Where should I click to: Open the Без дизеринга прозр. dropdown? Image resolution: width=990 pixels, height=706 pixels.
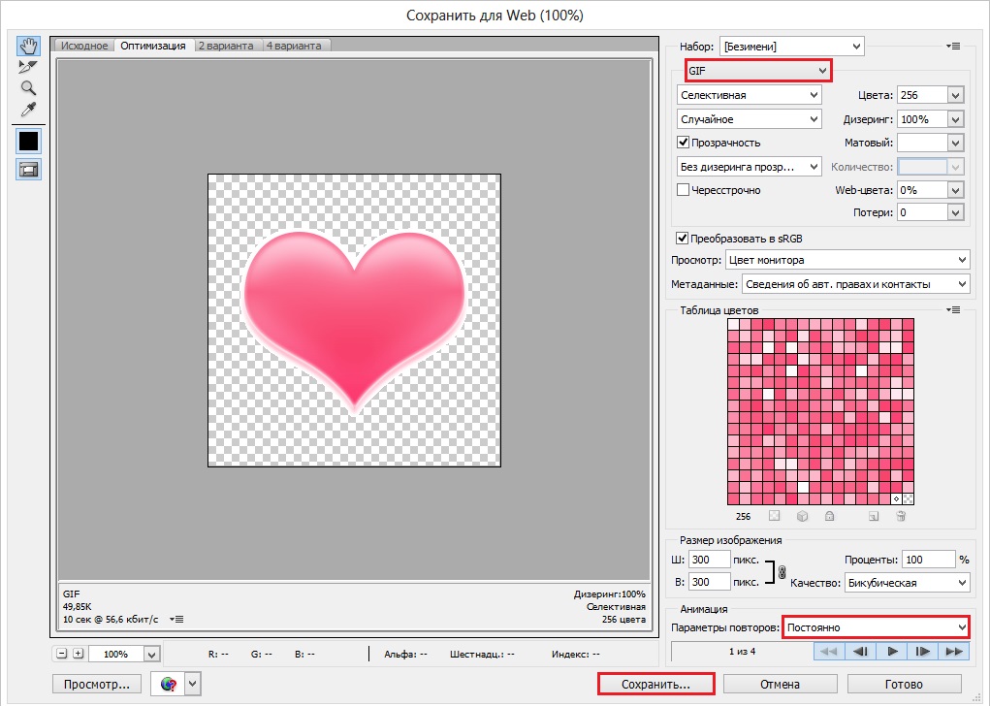click(x=749, y=166)
